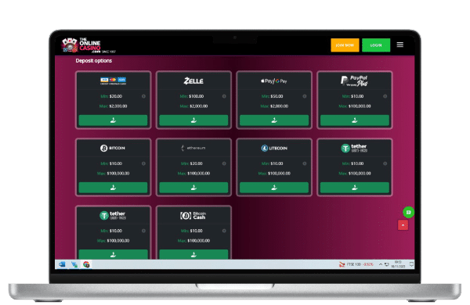Open info icon on the Bitcoin card
The width and height of the screenshot is (470, 305).
(143, 163)
